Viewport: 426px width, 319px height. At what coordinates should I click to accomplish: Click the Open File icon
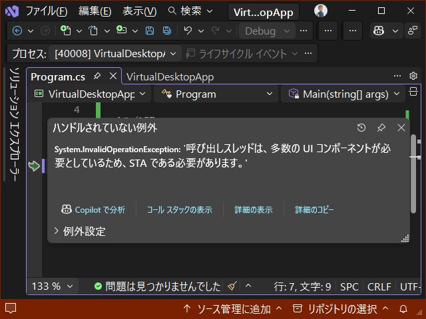click(x=93, y=31)
